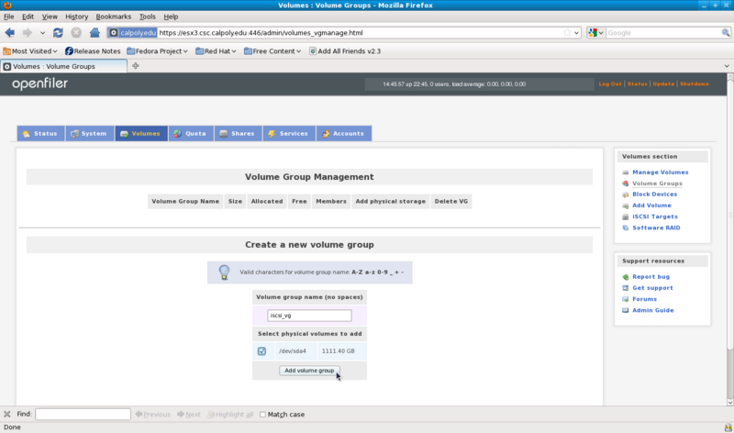The height and width of the screenshot is (433, 734).
Task: Click the calpolyedu site identity badge
Action: pos(132,33)
